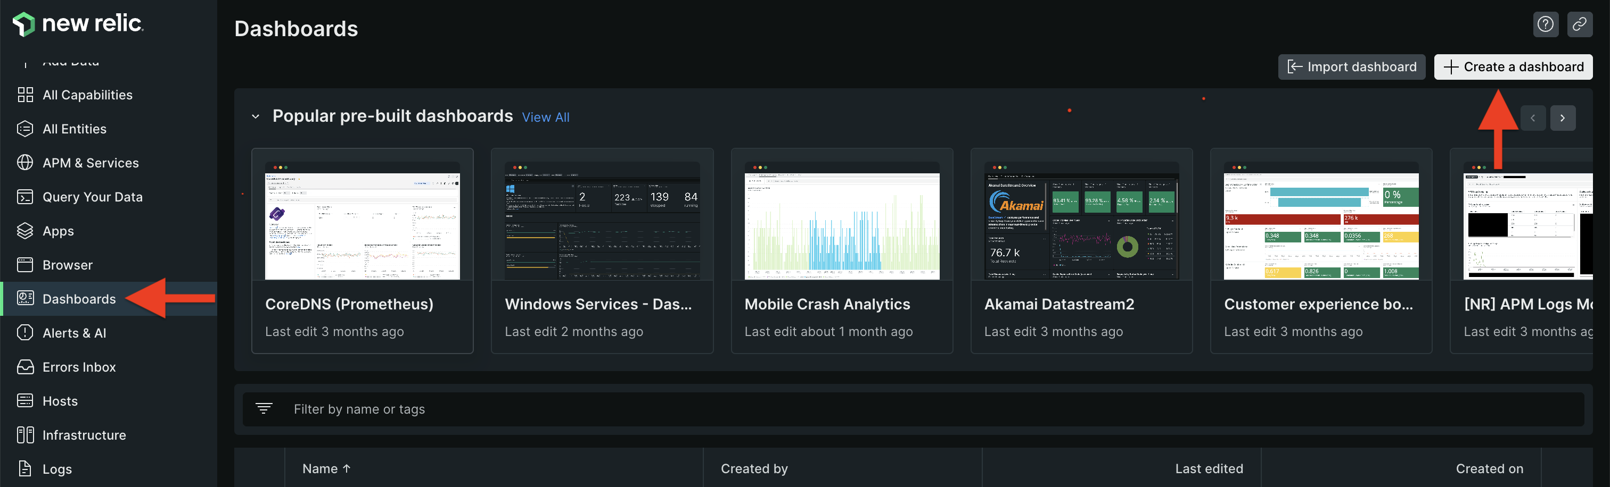Select Query Your Data

[93, 197]
